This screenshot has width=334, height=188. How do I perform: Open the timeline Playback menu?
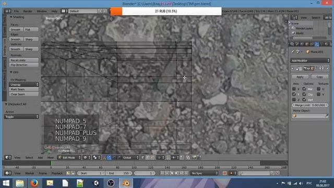coord(57,173)
